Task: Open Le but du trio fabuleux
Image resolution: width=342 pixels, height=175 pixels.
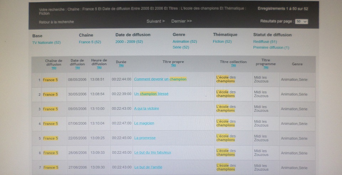Action: pos(153,153)
